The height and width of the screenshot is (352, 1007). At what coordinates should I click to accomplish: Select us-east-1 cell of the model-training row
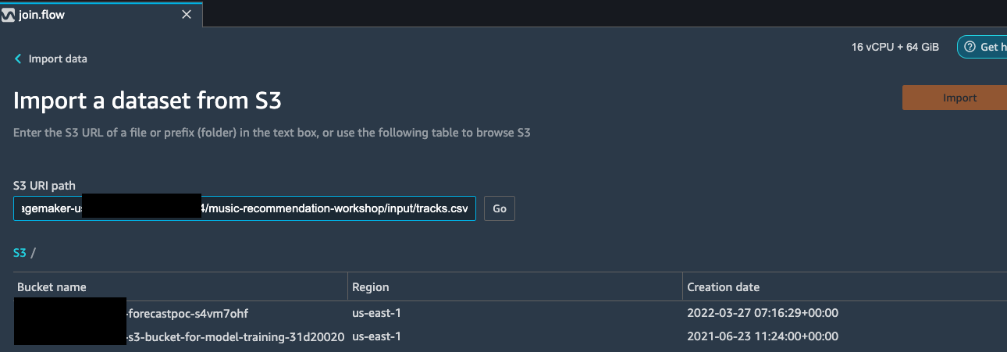coord(377,336)
